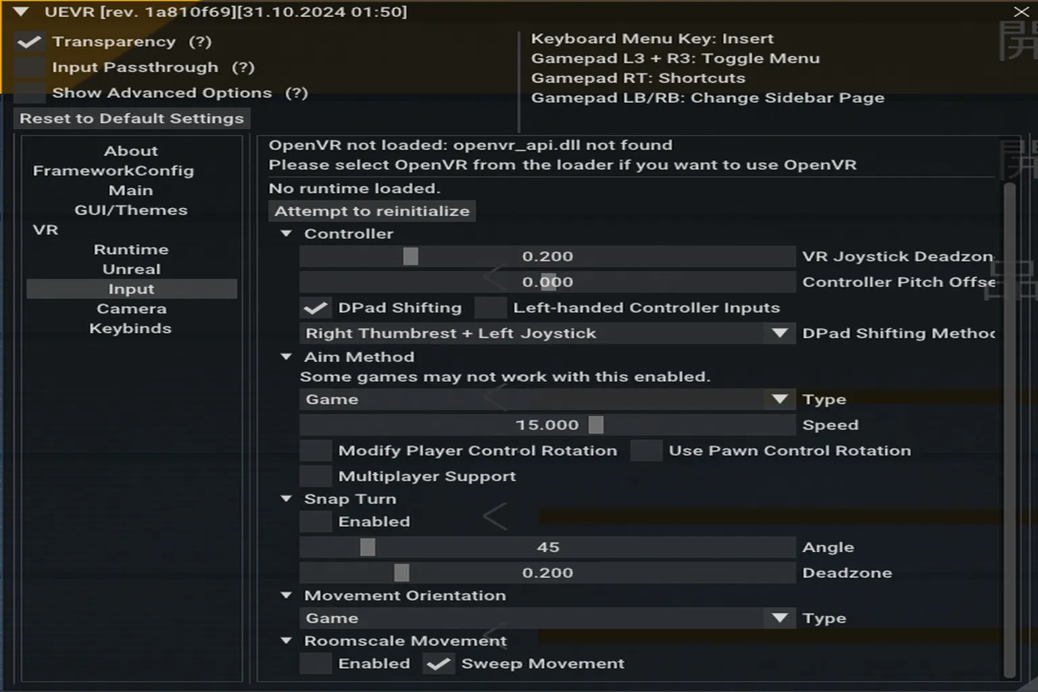Open the Camera sidebar page
Image resolution: width=1038 pixels, height=692 pixels.
click(131, 309)
